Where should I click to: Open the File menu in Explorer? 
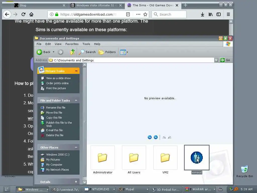pyautogui.click(x=39, y=44)
